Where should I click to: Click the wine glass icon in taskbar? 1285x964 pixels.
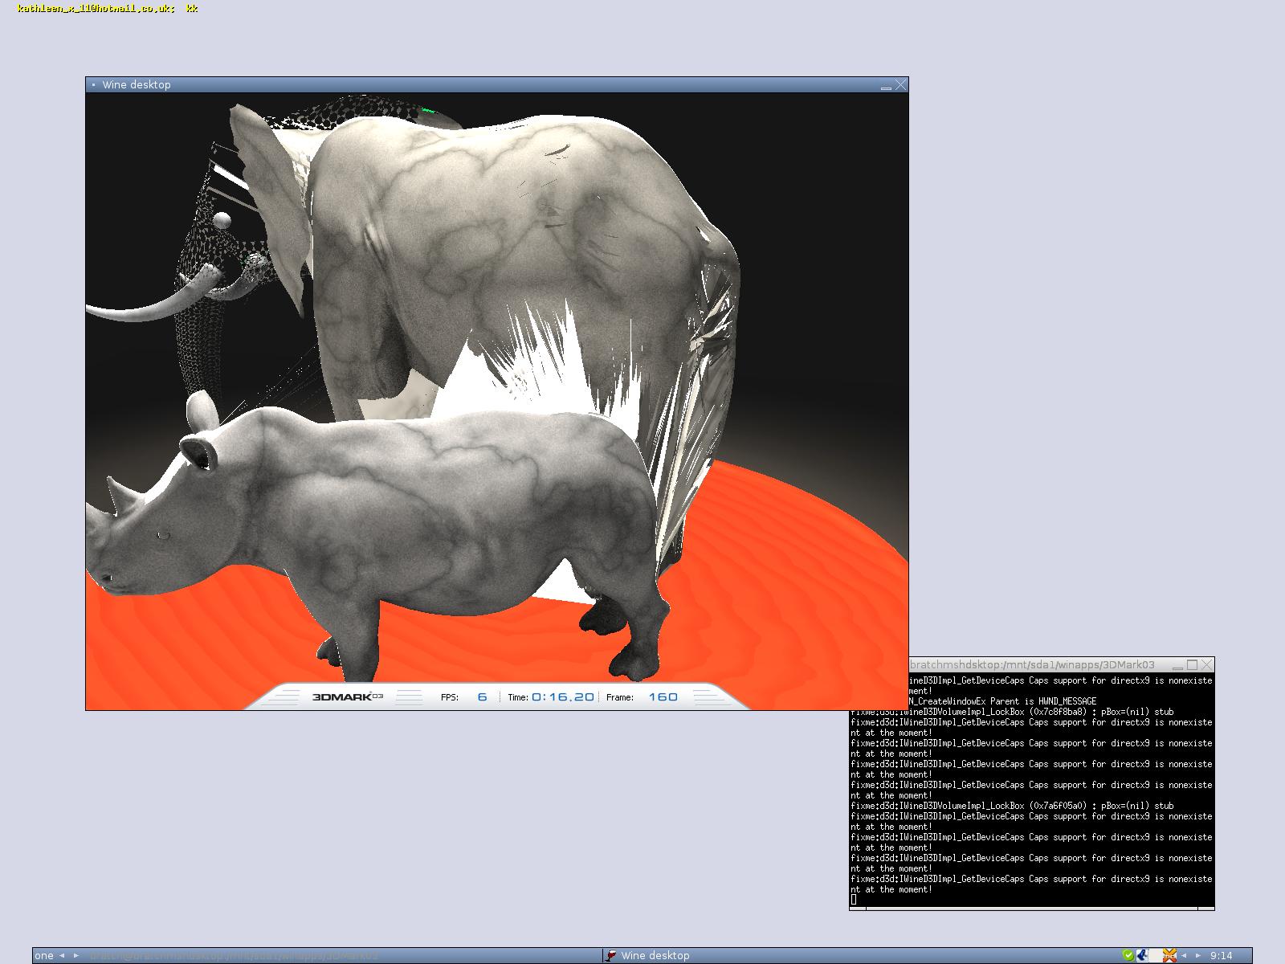[611, 955]
